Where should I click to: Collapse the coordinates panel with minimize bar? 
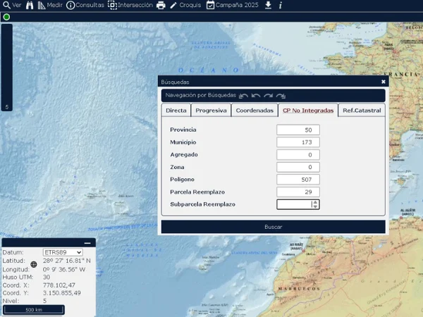pos(87,243)
